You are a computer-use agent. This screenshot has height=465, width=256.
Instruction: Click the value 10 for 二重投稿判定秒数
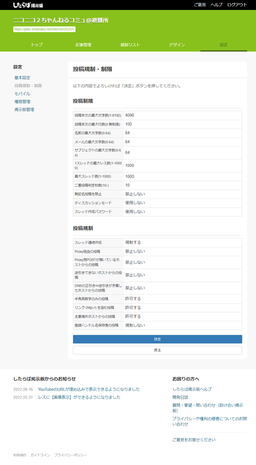(x=127, y=185)
